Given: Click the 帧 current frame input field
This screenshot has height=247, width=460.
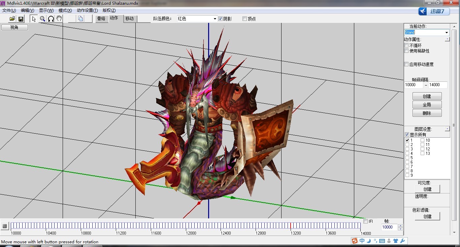Looking at the screenshot, I should 389,227.
